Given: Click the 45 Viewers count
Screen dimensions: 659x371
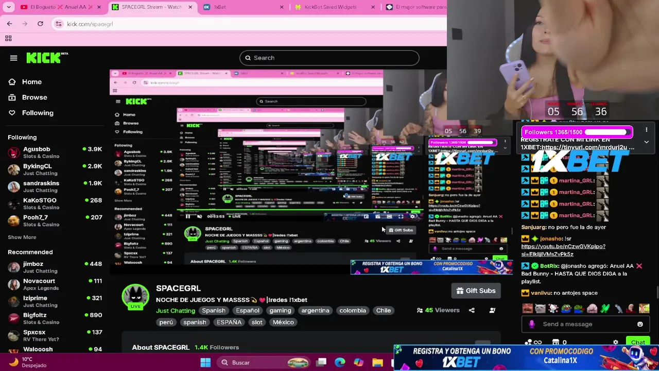Looking at the screenshot, I should 438,310.
